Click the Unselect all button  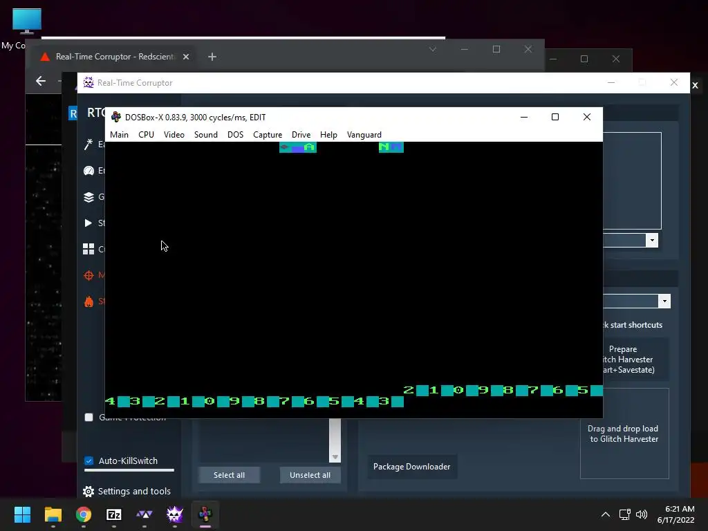310,475
